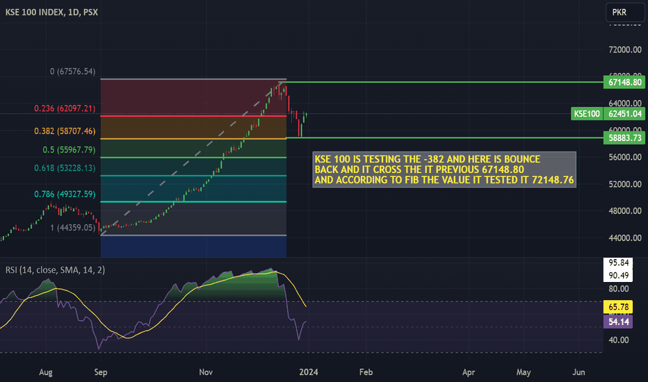Click the 56000.00 price axis label

(625, 158)
